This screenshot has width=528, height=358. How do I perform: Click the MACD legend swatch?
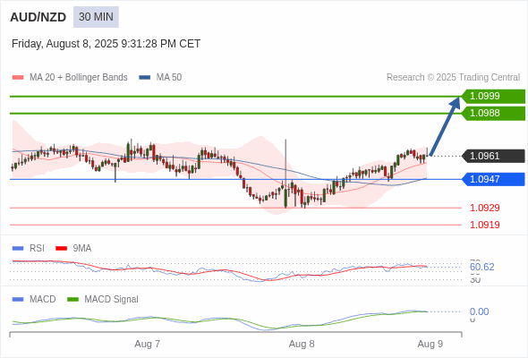(18, 300)
